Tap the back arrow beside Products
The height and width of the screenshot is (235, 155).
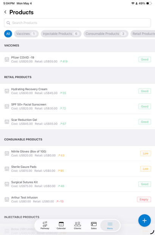pyautogui.click(x=5, y=12)
